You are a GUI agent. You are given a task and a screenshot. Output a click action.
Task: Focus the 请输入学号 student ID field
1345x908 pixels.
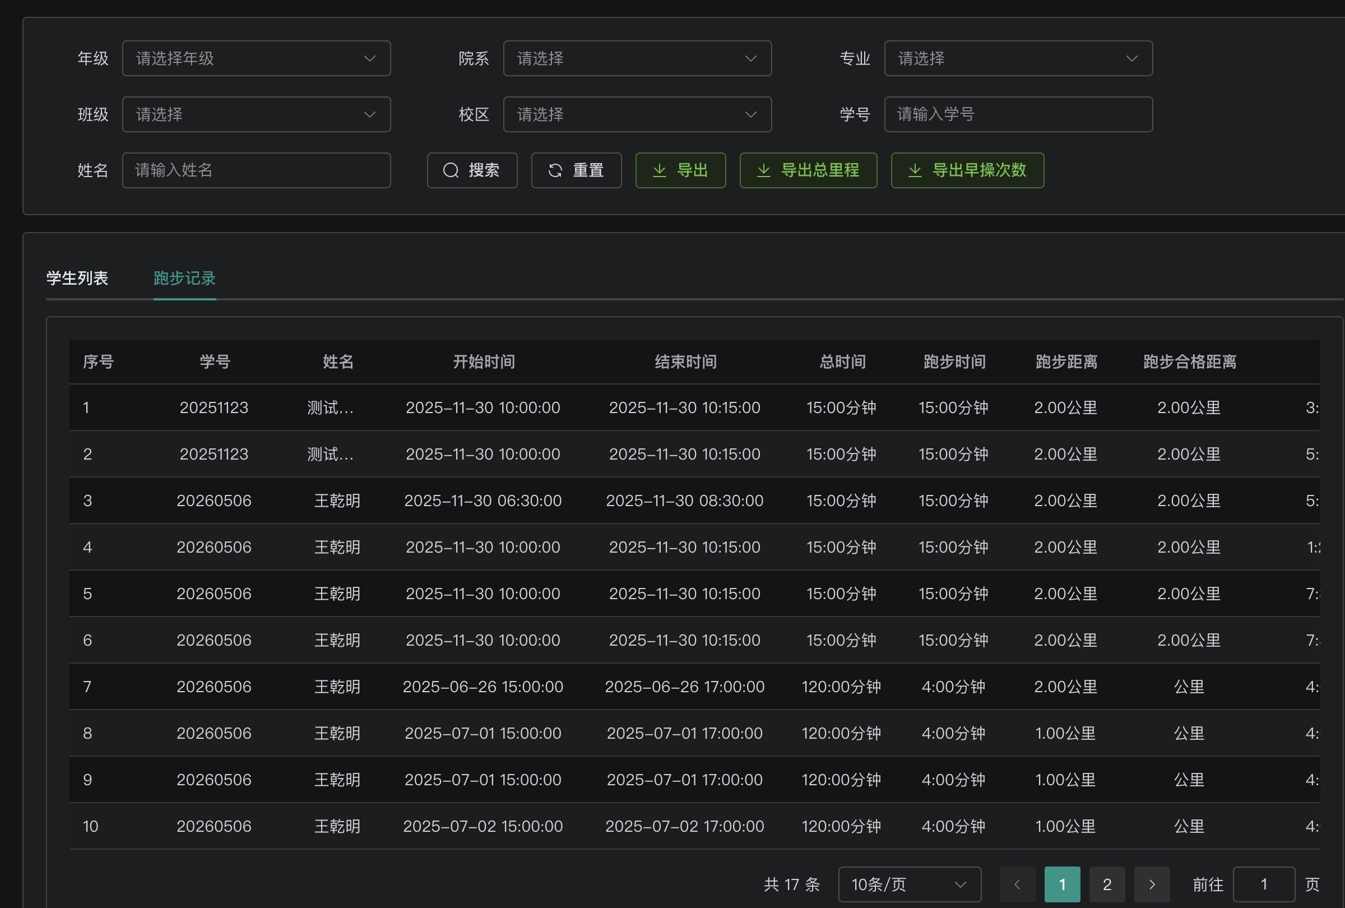[1018, 114]
